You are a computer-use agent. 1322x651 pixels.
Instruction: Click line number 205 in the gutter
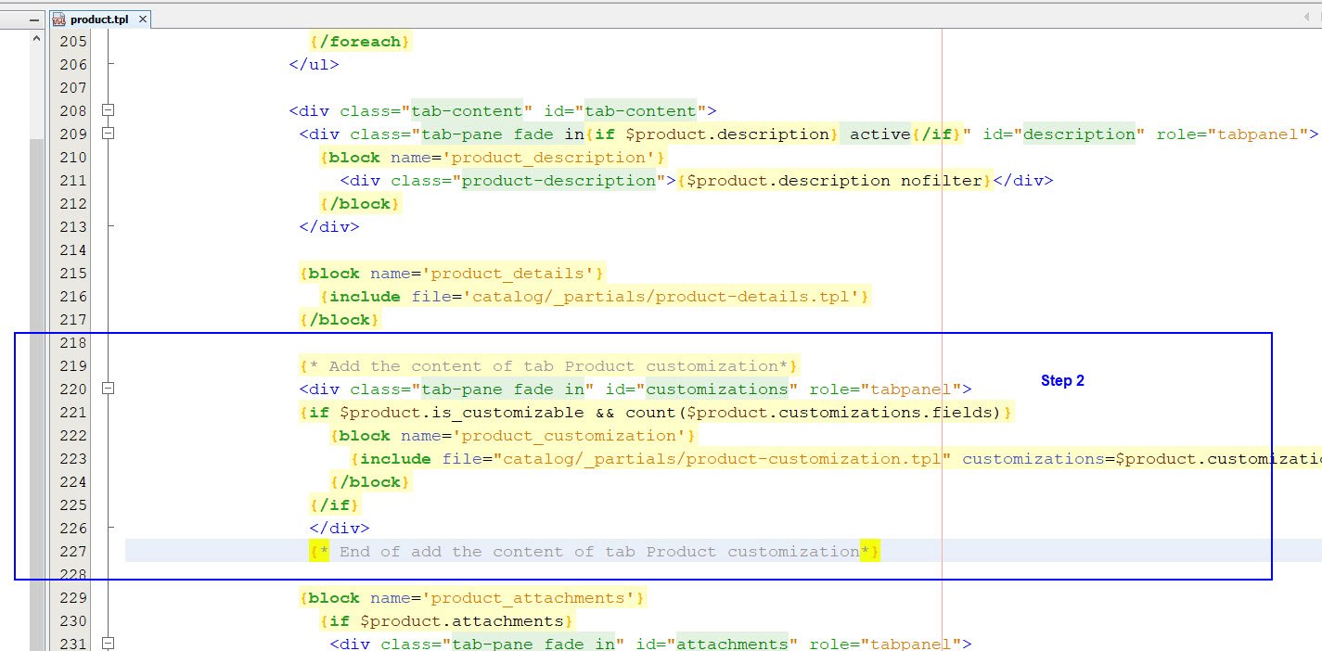(x=72, y=41)
